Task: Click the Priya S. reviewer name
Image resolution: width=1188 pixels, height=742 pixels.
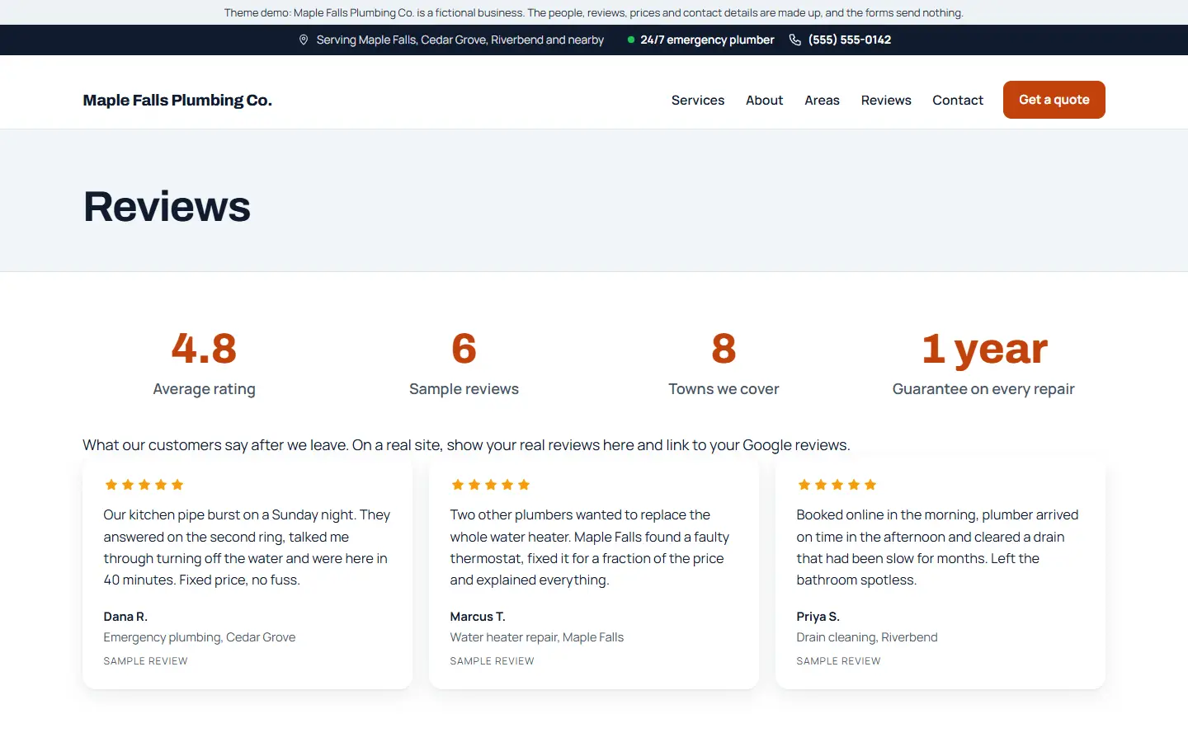Action: pyautogui.click(x=818, y=617)
